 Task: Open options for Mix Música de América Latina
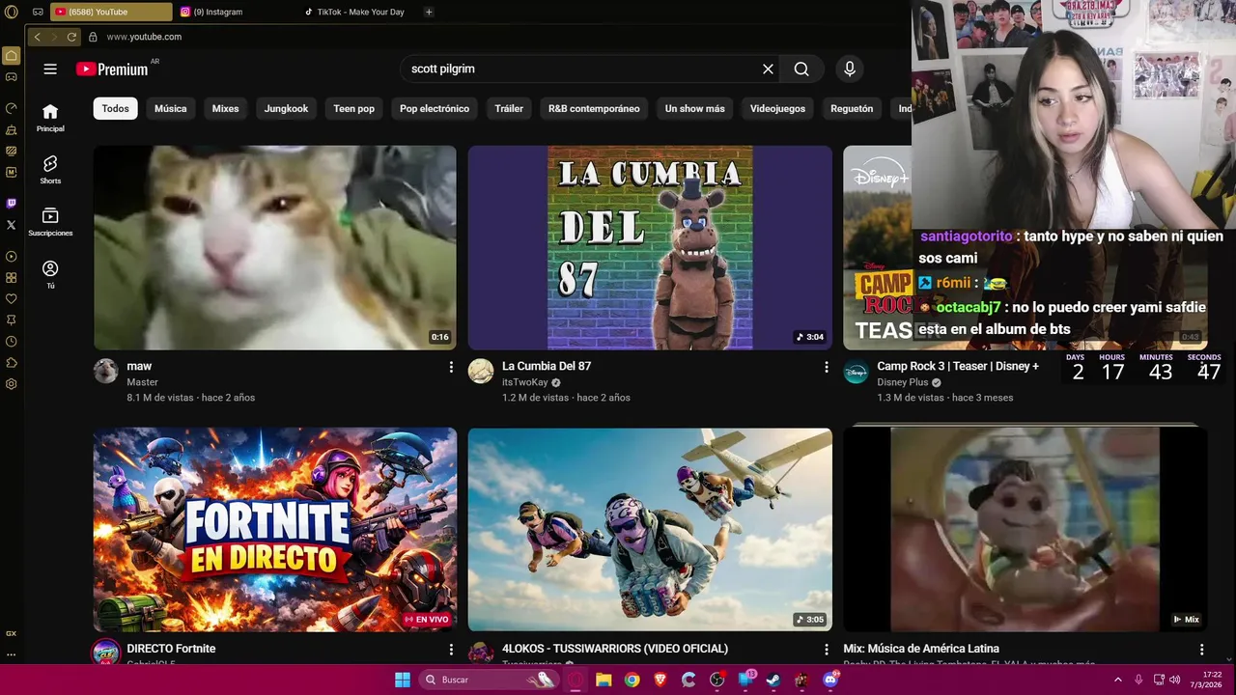click(1201, 650)
